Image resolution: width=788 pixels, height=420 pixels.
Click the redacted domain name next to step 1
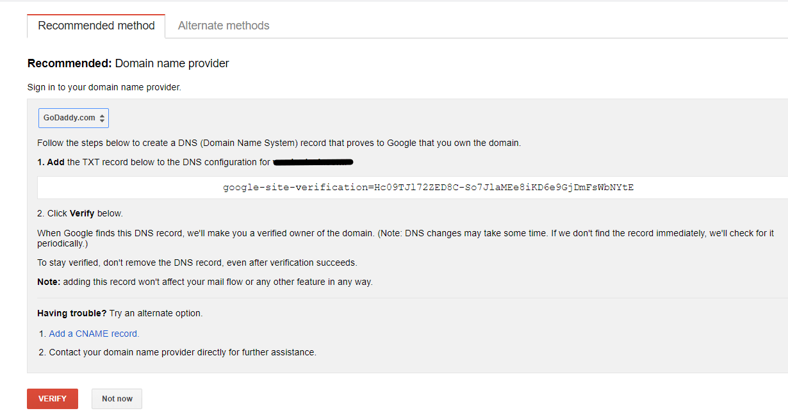click(x=313, y=162)
